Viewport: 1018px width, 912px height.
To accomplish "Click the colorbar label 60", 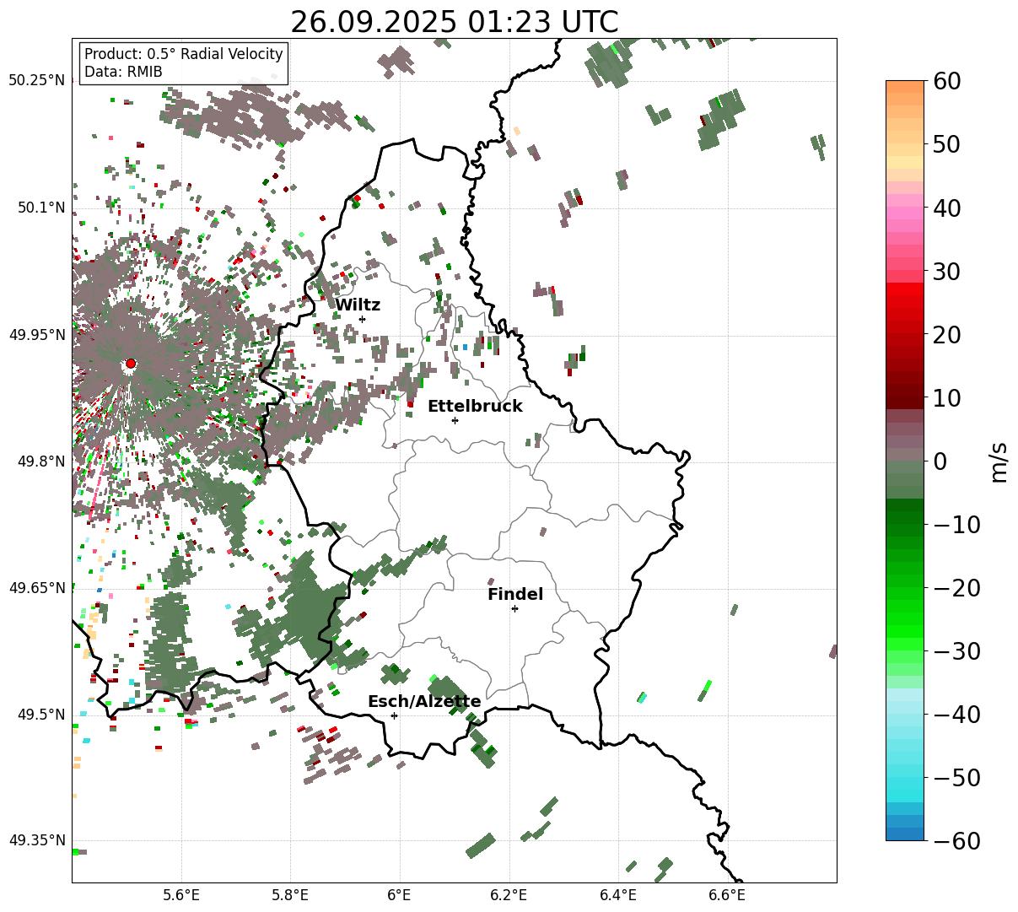I will pos(945,82).
